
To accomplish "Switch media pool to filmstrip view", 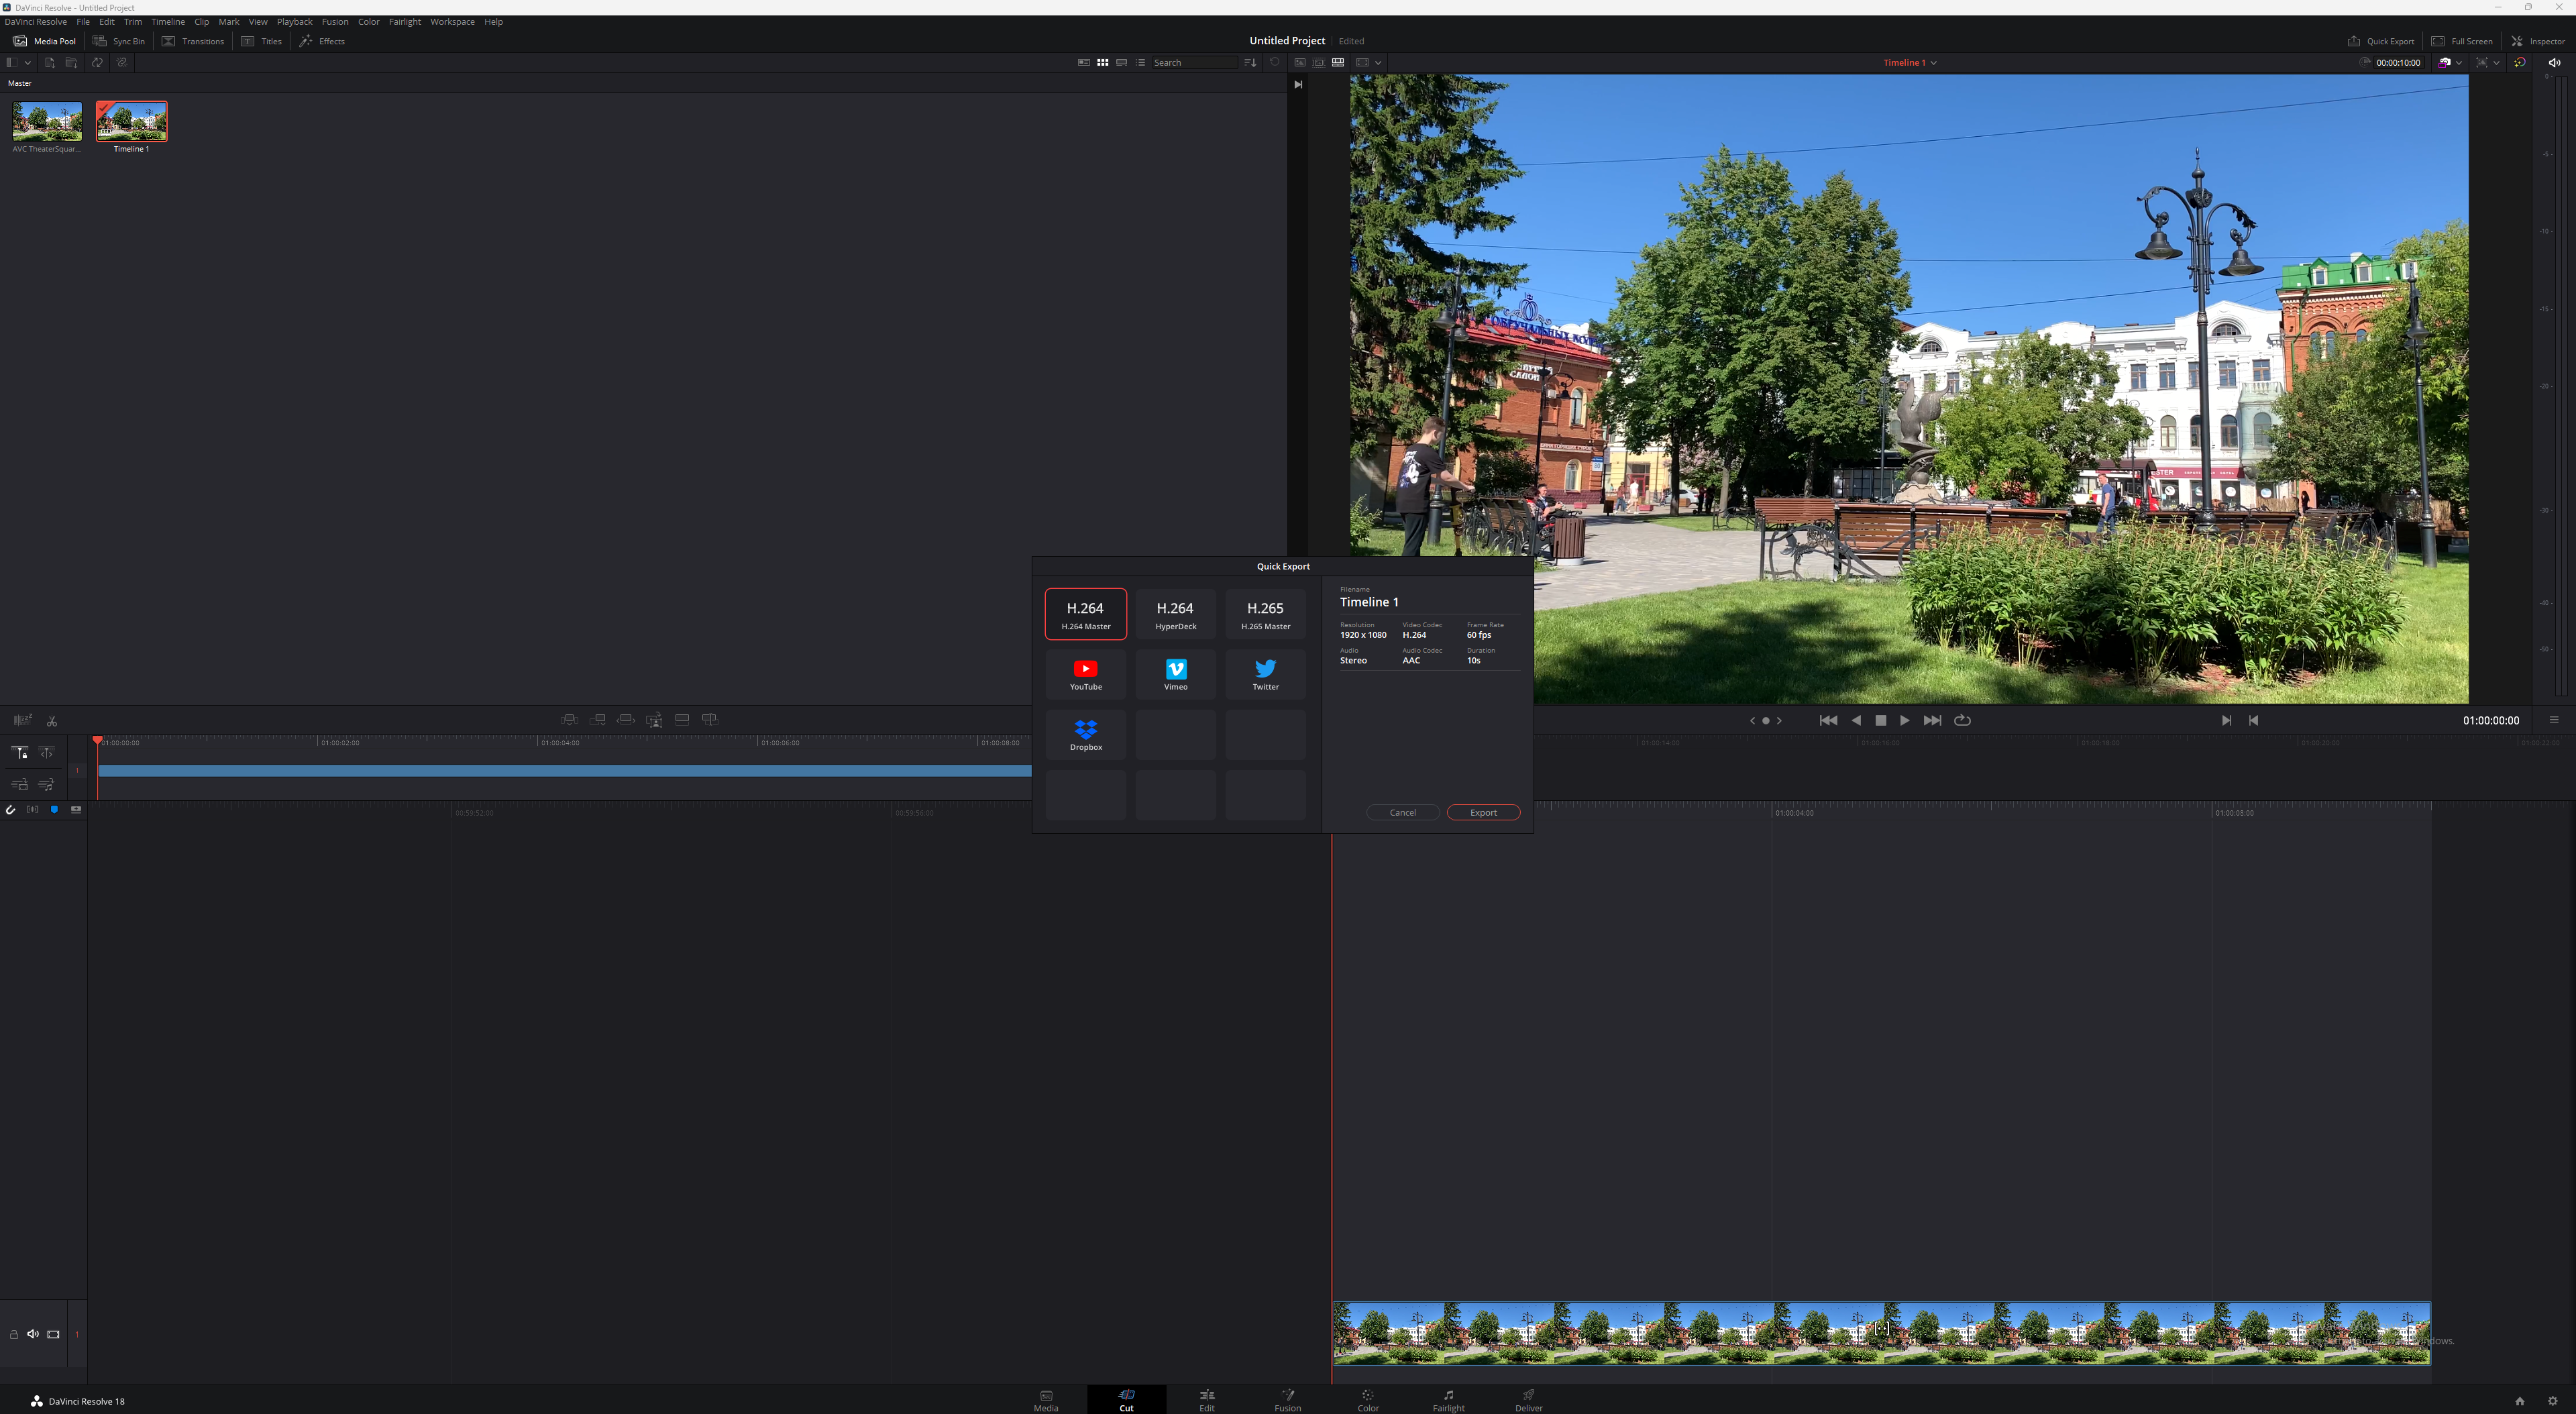I will [x=1121, y=62].
